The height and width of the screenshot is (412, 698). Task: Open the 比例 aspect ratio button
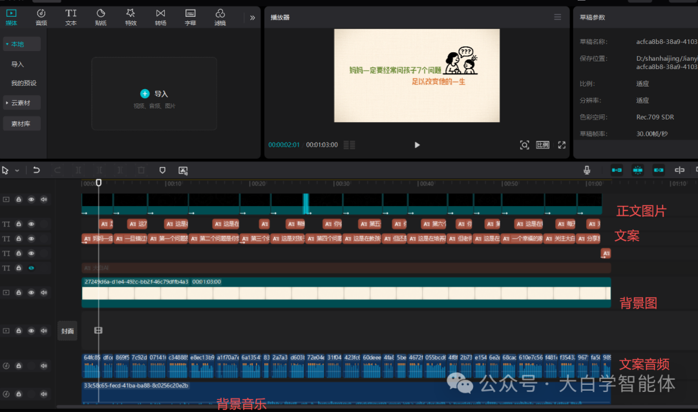coord(543,145)
